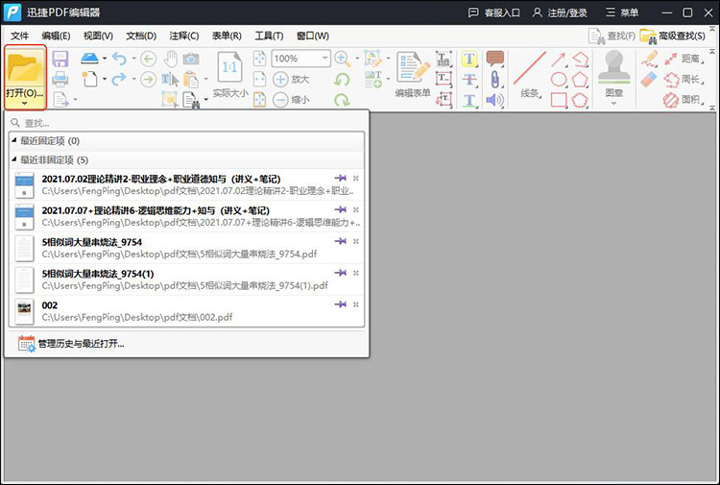Open the 100% zoom level dropdown

pos(325,59)
